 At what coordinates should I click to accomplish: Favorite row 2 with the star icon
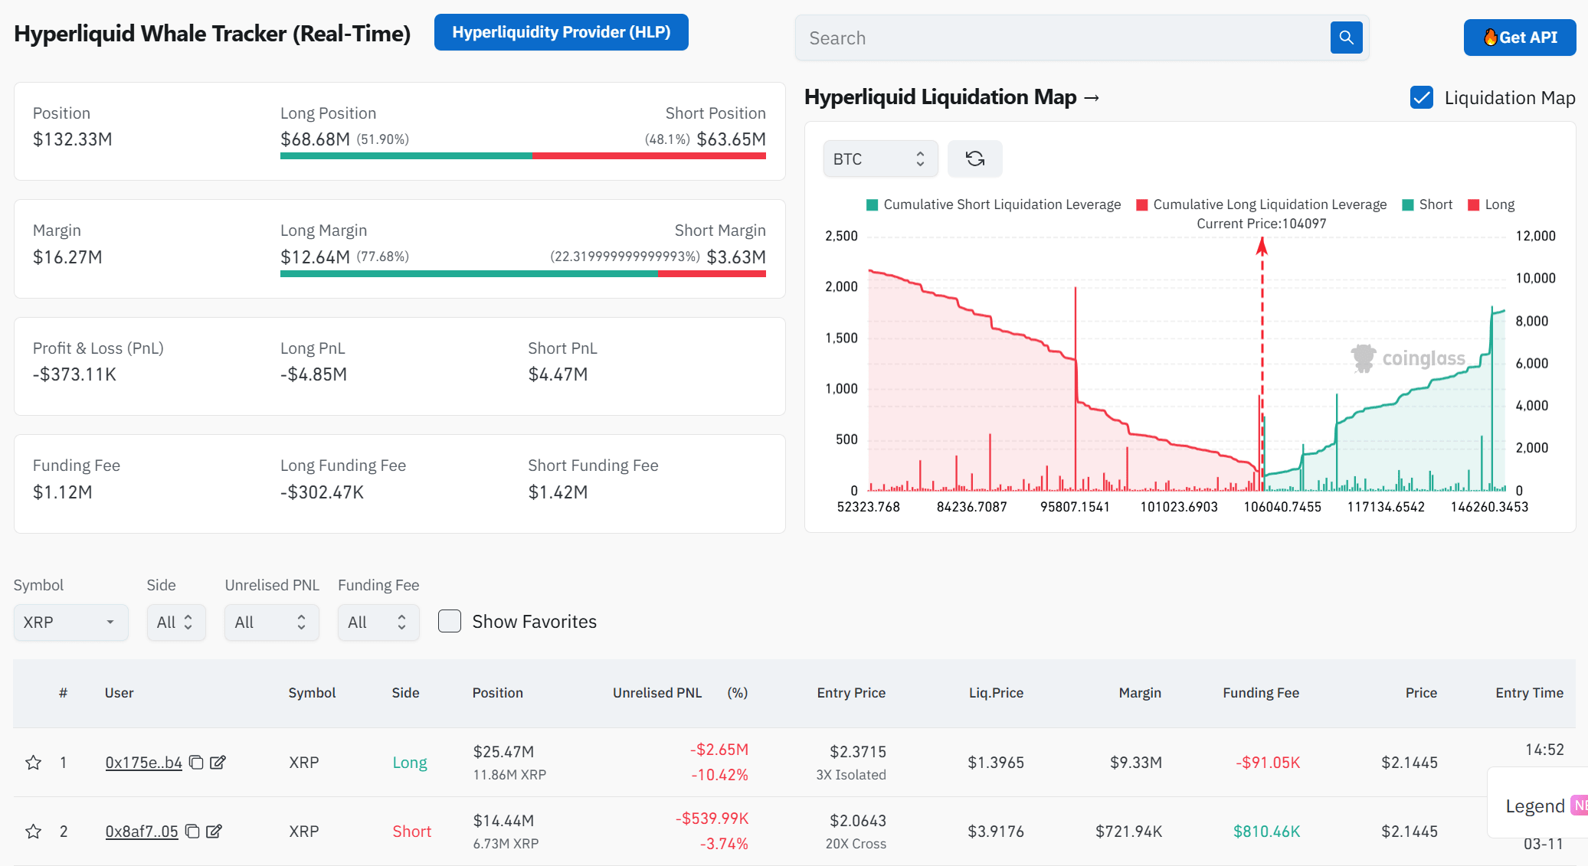33,832
